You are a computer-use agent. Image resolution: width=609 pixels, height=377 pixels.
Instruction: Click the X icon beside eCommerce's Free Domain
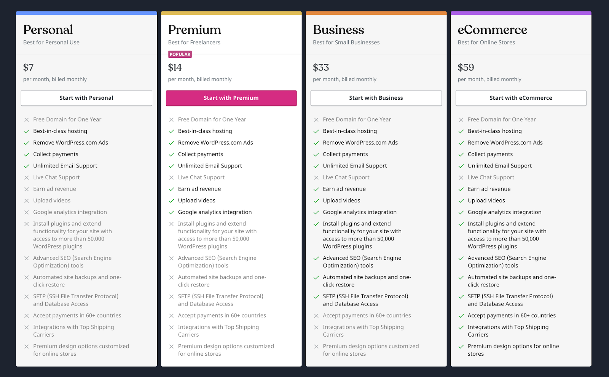click(461, 120)
